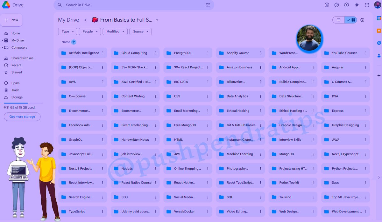Open more actions for Redux Toolkit folder
This screenshot has width=382, height=222.
[x=313, y=183]
